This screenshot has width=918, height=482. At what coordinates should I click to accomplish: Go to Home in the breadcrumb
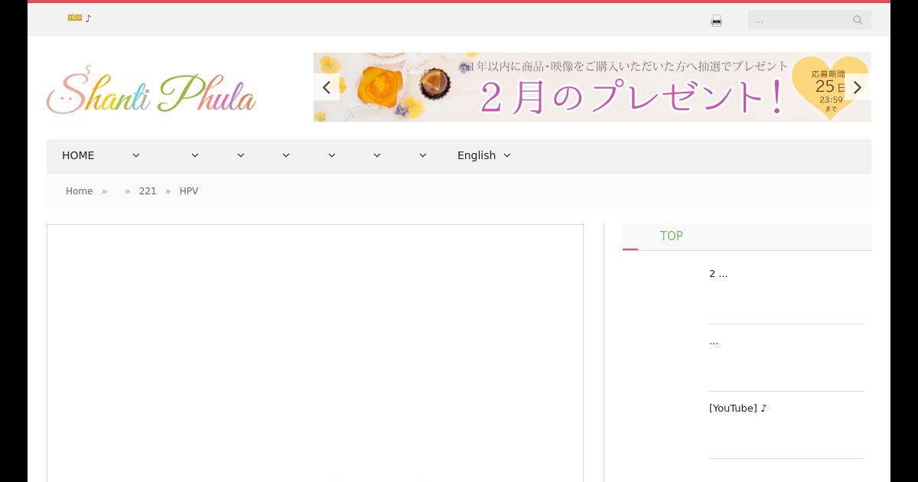79,191
